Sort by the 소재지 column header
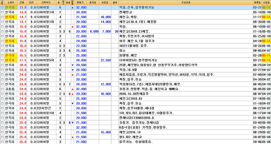Image resolution: width=271 pixels, height=144 pixels. [11, 3]
